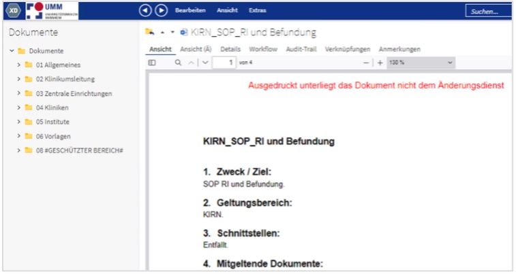
Task: Click the heading 2. Geltungsbereich:
Action: coord(247,203)
